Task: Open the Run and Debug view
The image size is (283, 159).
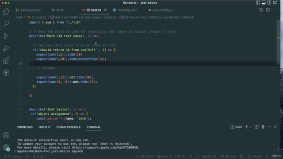Action: pyautogui.click(x=6, y=48)
